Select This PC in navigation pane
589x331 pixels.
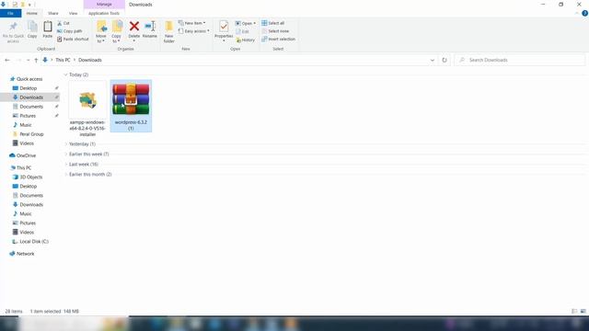pyautogui.click(x=24, y=167)
